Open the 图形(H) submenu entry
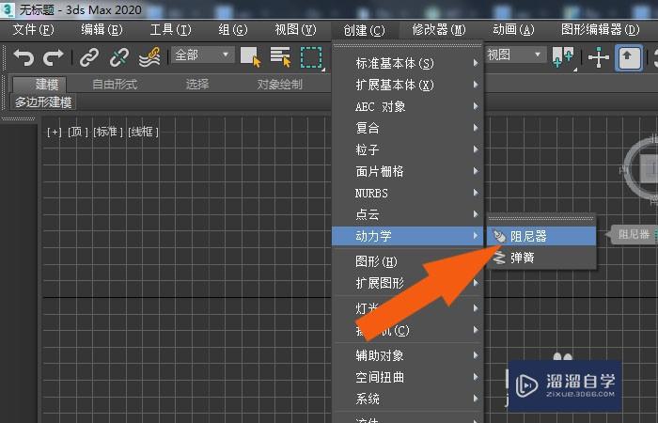This screenshot has width=658, height=423. 407,261
